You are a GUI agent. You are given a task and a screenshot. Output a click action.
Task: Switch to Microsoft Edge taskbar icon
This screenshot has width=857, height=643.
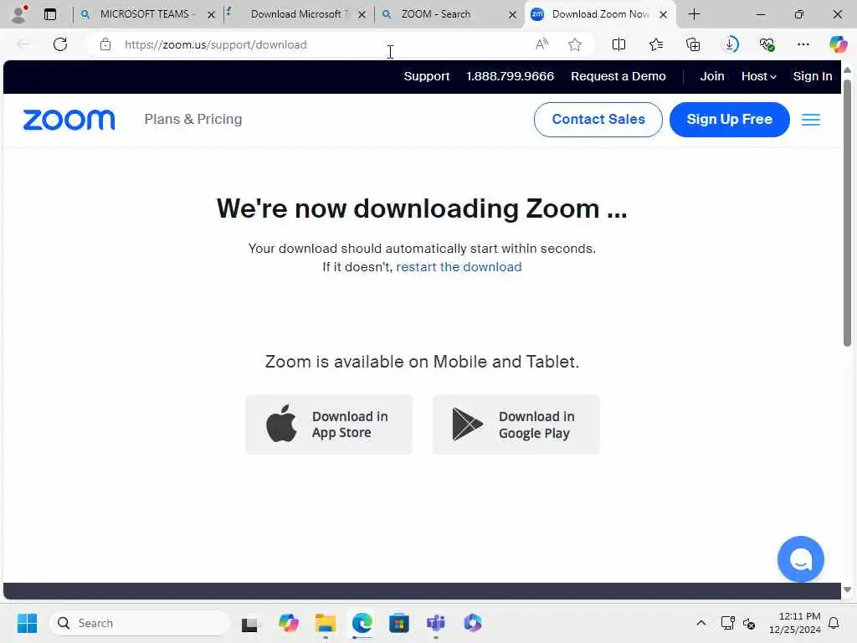click(362, 623)
